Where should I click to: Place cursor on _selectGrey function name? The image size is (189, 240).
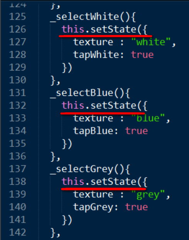point(82,169)
